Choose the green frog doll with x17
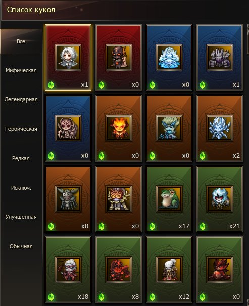This screenshot has width=249, height=306. (169, 199)
